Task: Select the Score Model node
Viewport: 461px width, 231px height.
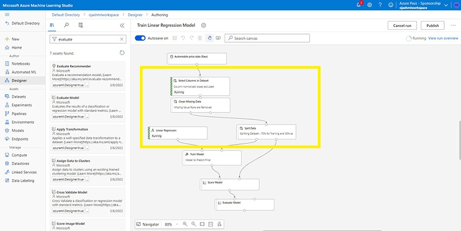Action: tap(229, 184)
